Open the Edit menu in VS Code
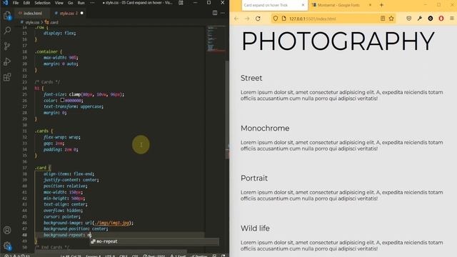Screen dimensions: 457x257 26,3
